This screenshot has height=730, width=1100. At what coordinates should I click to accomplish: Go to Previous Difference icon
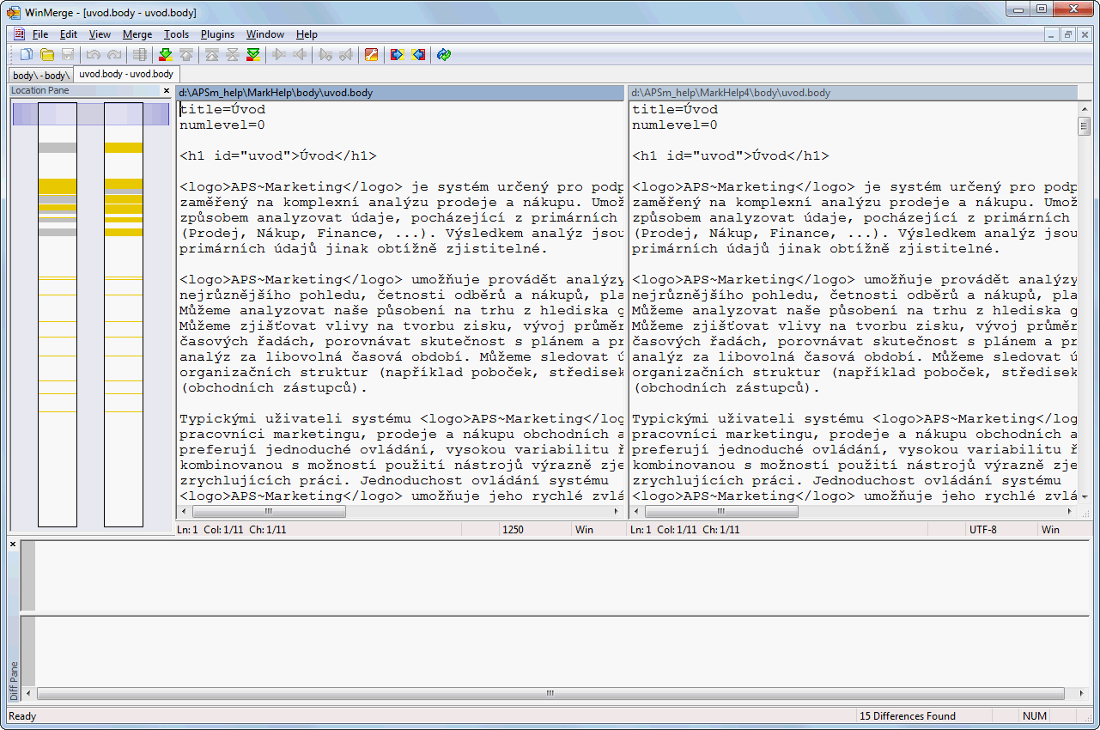(186, 55)
